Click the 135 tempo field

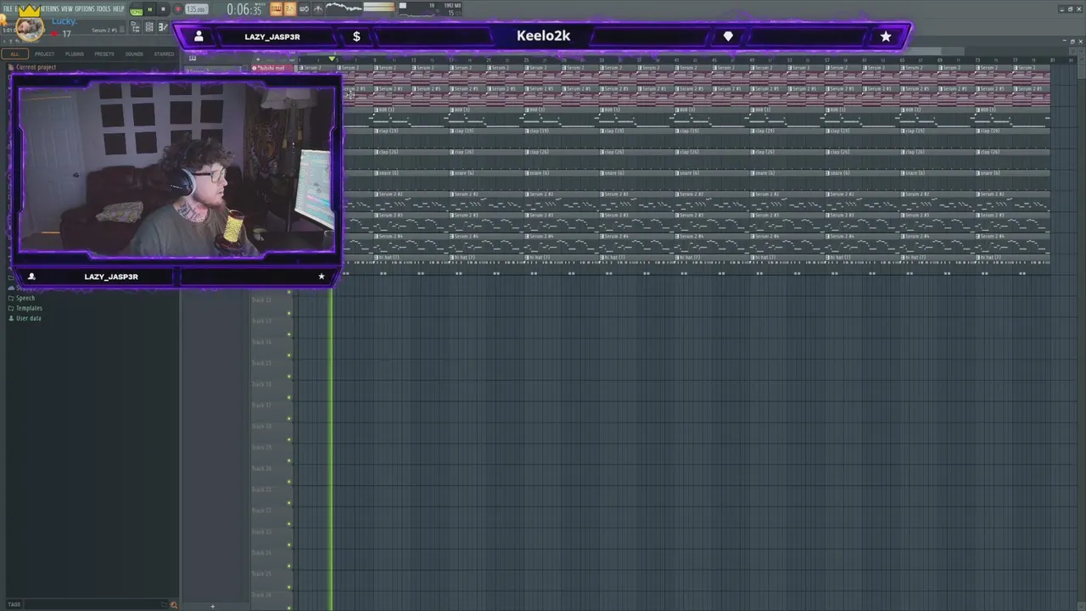click(196, 9)
